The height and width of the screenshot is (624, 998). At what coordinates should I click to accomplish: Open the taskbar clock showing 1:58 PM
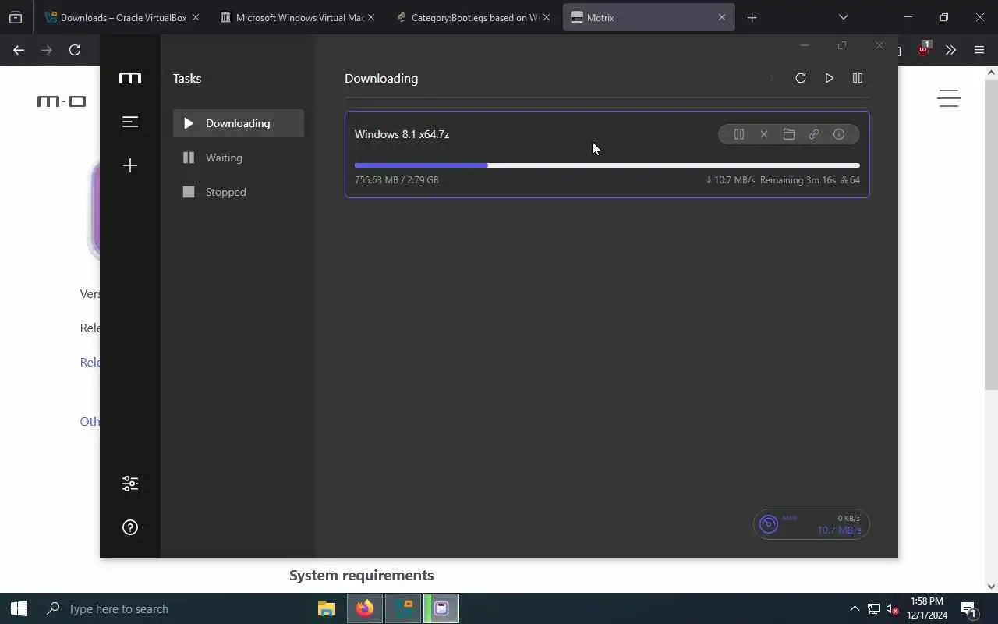tap(927, 608)
